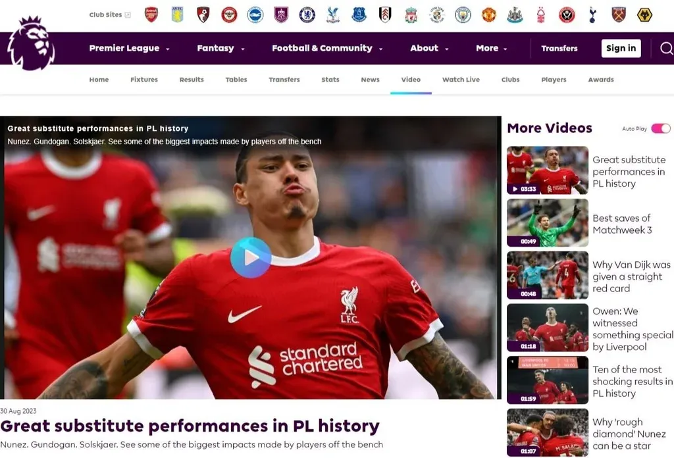Click the Premier League lion logo
This screenshot has height=458, width=674.
click(x=31, y=43)
